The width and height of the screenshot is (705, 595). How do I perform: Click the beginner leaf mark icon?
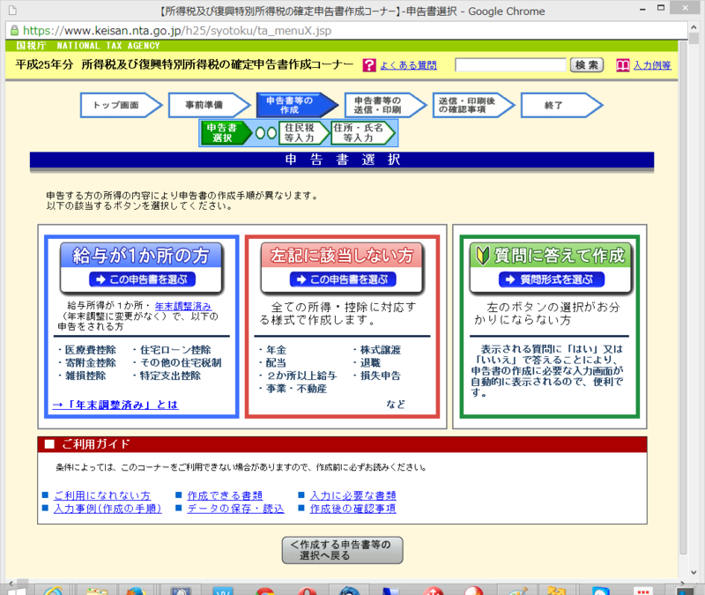click(x=482, y=256)
